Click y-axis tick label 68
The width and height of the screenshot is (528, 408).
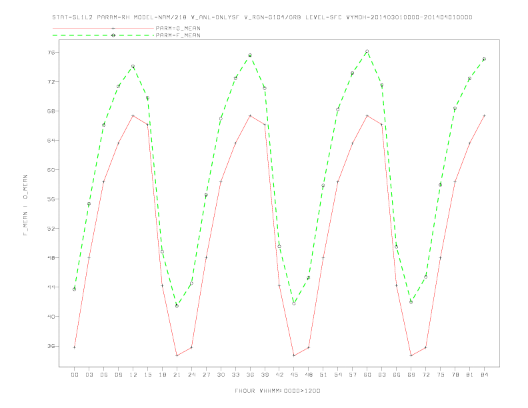click(x=53, y=111)
